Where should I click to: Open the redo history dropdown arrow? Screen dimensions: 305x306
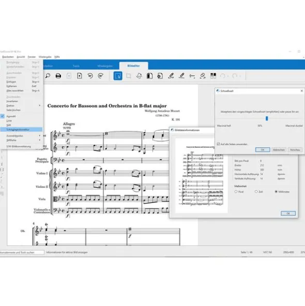click(x=240, y=76)
